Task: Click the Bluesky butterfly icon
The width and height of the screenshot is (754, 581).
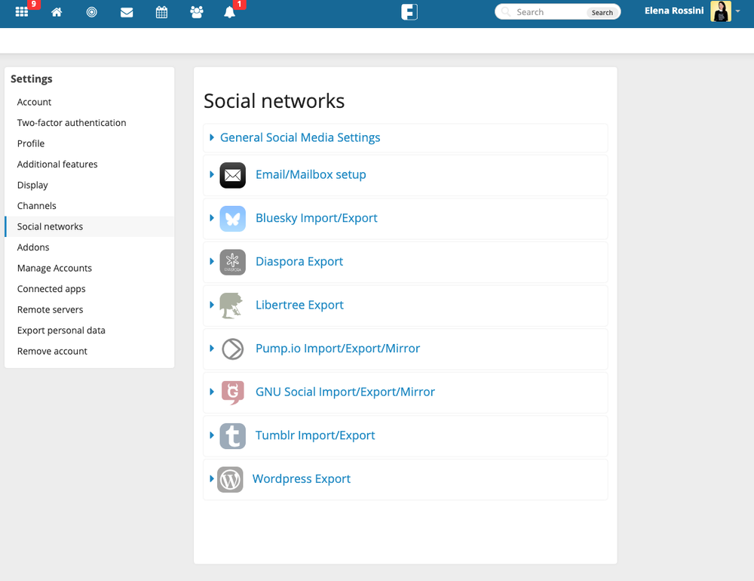Action: click(x=232, y=218)
